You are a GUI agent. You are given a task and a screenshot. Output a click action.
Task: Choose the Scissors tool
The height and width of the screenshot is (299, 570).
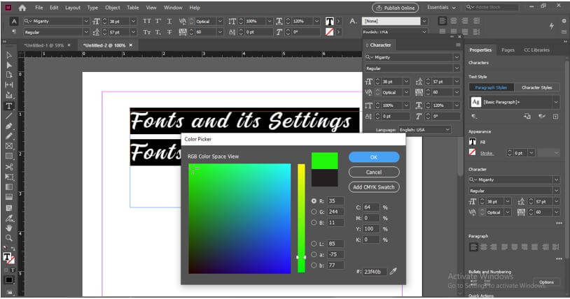9,167
